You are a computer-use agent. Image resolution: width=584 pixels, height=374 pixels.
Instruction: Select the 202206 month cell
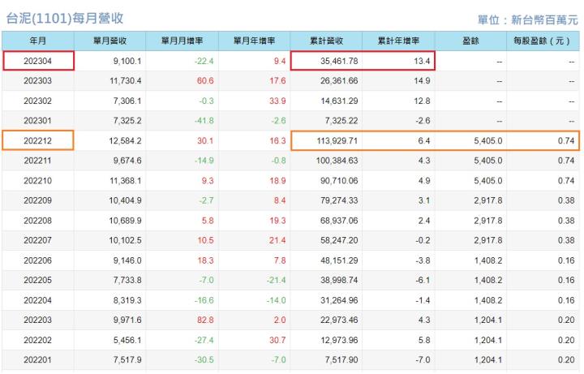[x=38, y=260]
